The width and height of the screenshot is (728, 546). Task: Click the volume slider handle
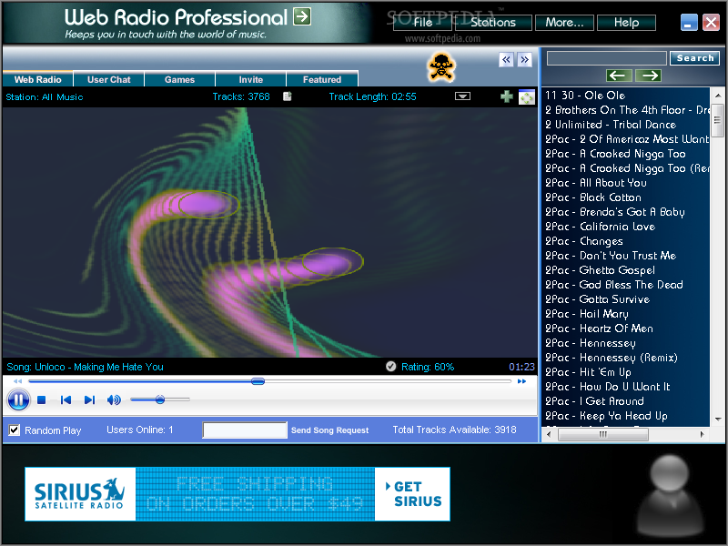tap(160, 399)
